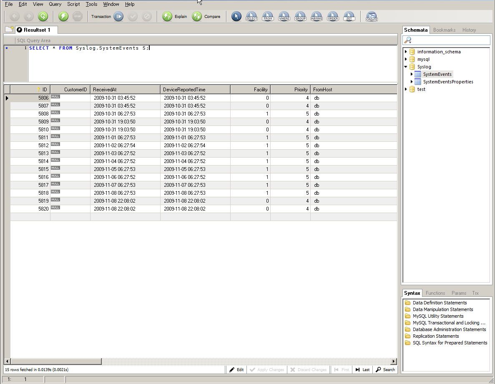495x384 pixels.
Task: Open the Script menu
Action: [x=73, y=4]
